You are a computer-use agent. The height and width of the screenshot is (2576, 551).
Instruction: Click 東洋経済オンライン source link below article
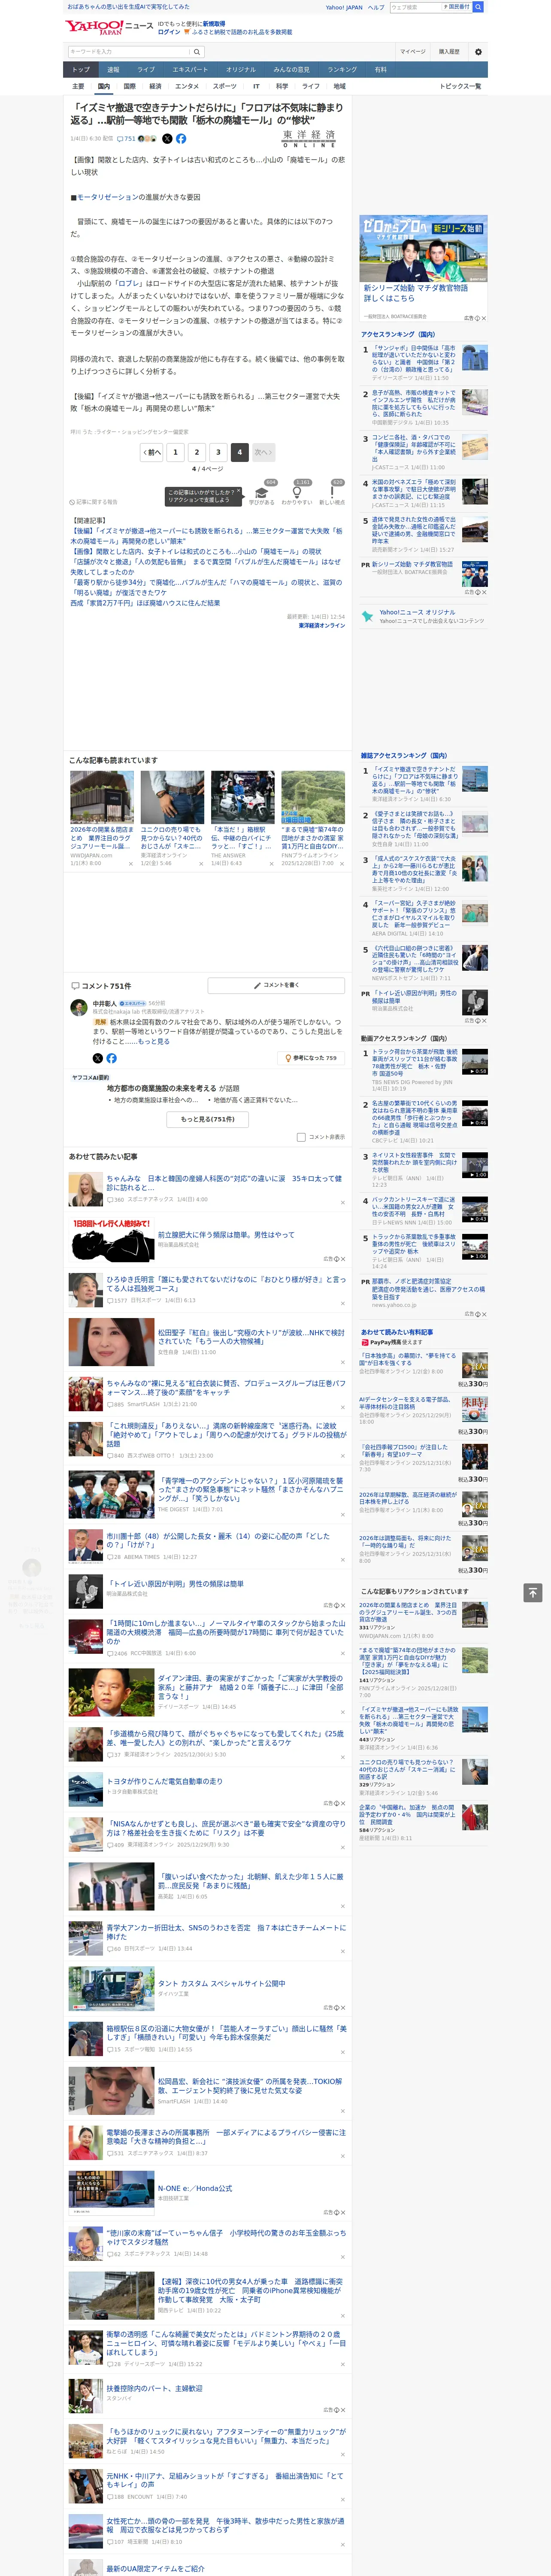point(321,625)
